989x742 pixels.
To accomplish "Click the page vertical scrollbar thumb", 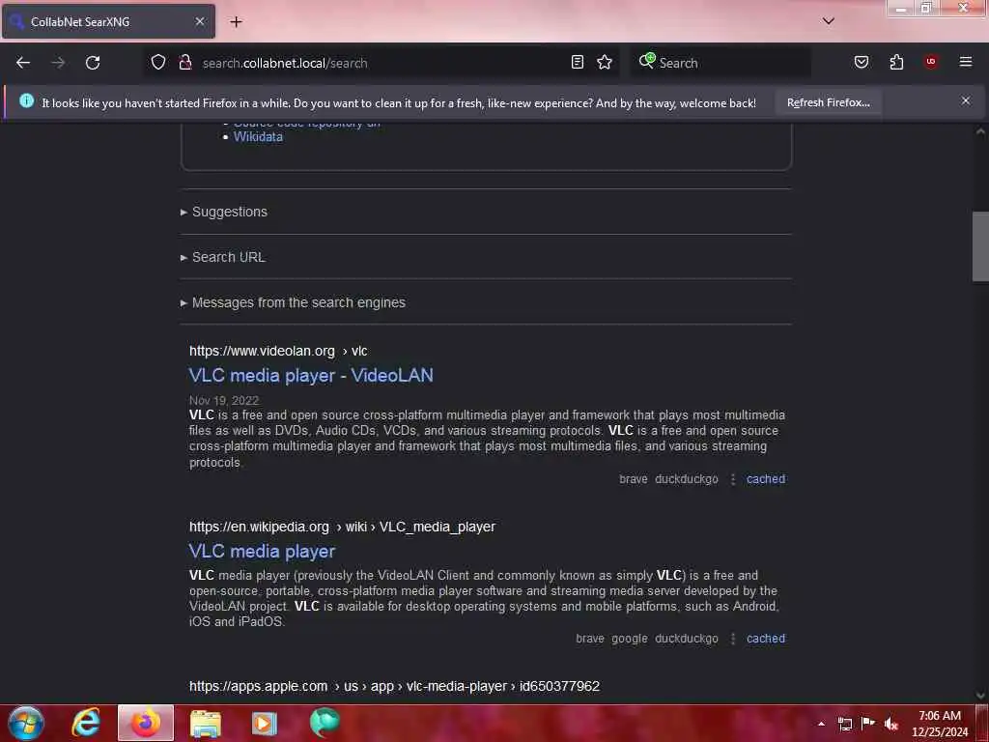I will (x=981, y=246).
